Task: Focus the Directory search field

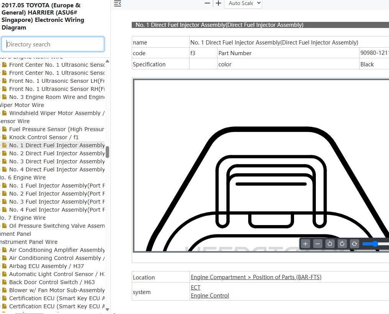Action: (x=53, y=44)
